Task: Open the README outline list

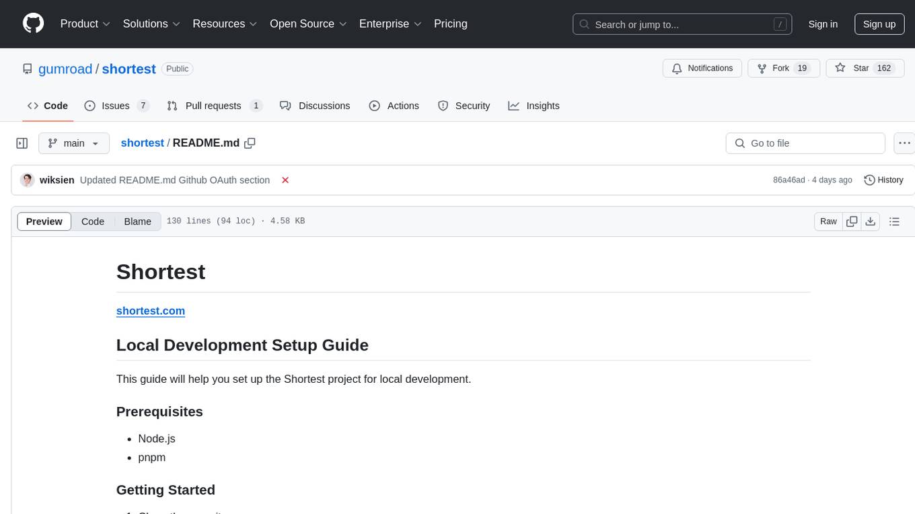Action: pyautogui.click(x=894, y=221)
